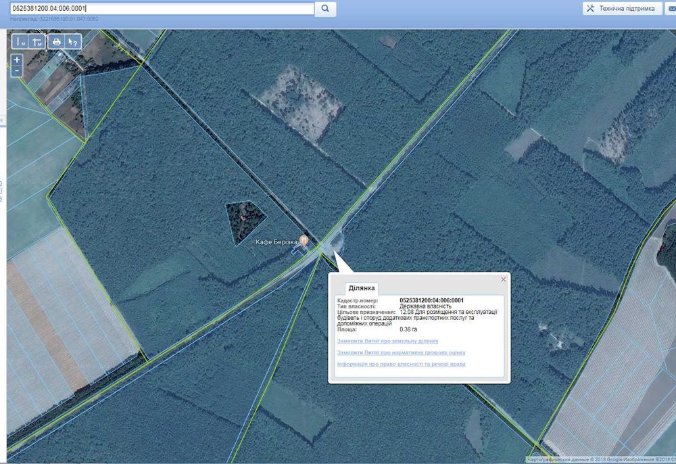Open the Технічна підтримка button
The height and width of the screenshot is (464, 676).
tap(622, 8)
